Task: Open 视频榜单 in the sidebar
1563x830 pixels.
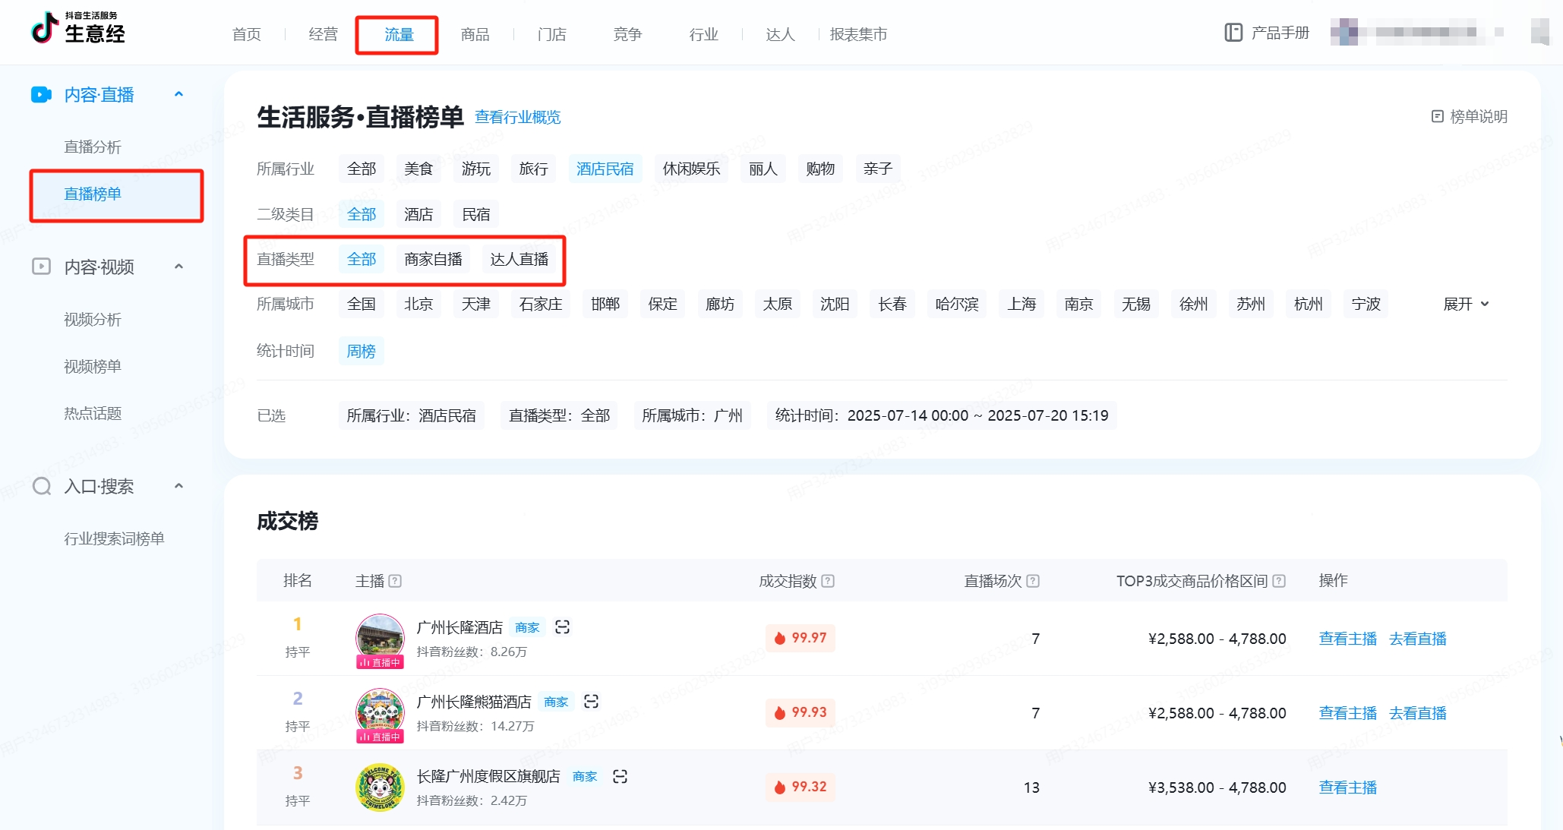Action: (93, 366)
